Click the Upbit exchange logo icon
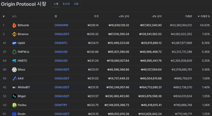212x116 pixels. (x=14, y=43)
